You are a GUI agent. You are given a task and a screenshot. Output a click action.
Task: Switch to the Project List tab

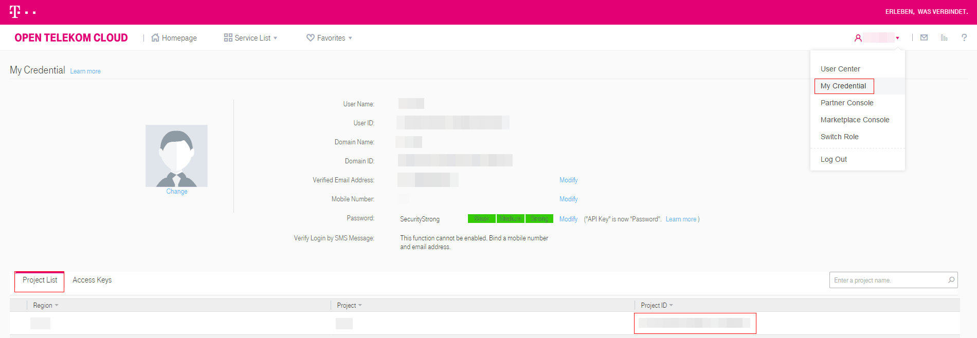tap(40, 280)
